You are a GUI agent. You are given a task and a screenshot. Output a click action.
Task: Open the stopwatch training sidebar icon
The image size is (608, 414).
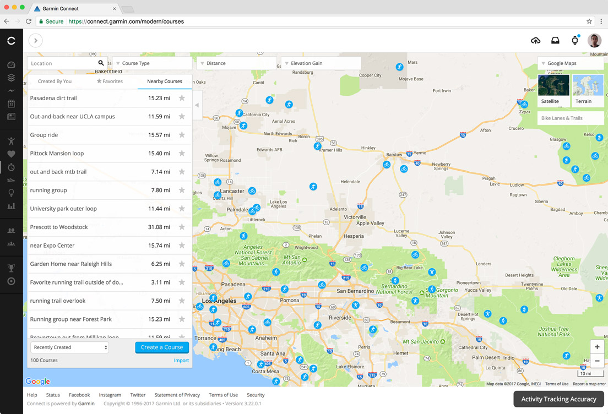pos(11,167)
